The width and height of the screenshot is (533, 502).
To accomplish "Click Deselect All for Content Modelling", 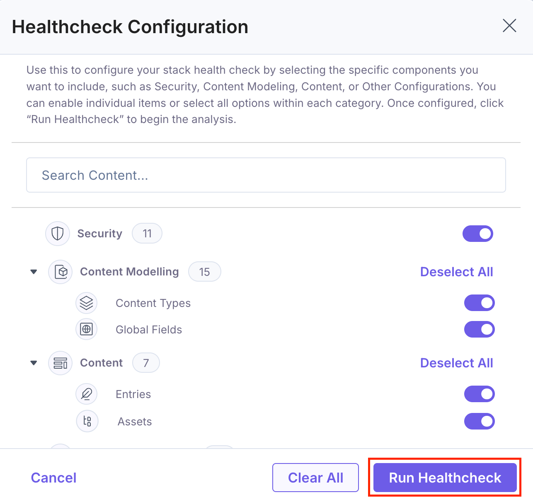I will (x=456, y=272).
